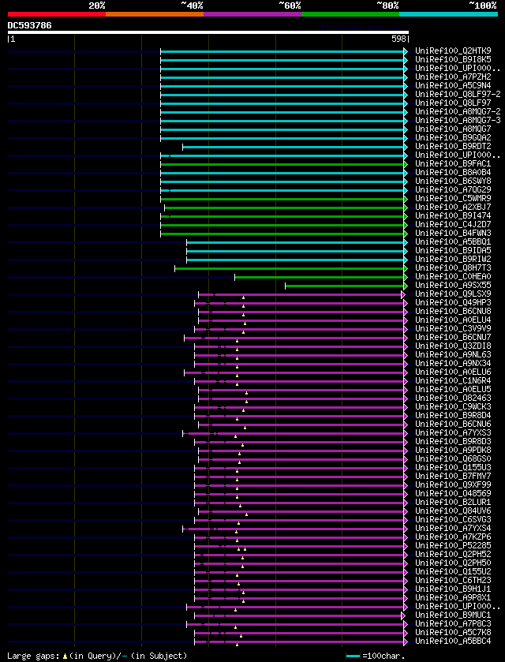The image size is (505, 662).
Task: Open hit UniRef100_A7QG29
Action: tap(453, 189)
